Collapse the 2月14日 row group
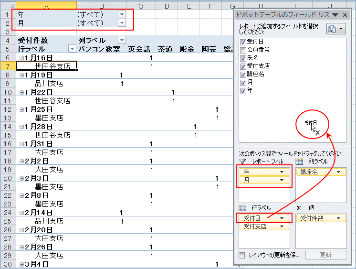This screenshot has width=356, height=269. click(21, 213)
